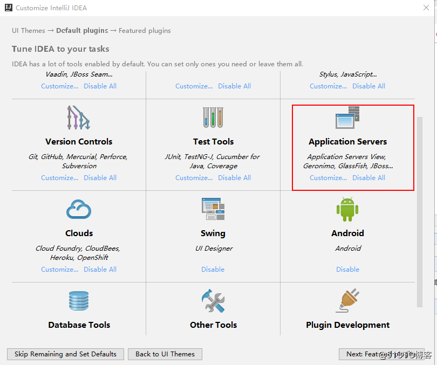Click the Android robot icon

[x=347, y=209]
